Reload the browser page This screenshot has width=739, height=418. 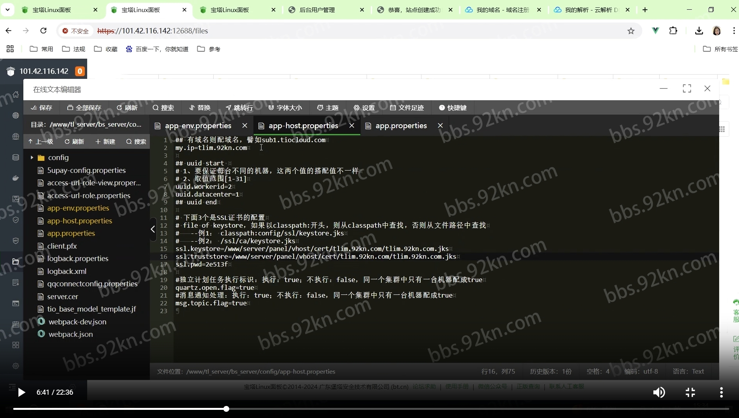point(44,31)
